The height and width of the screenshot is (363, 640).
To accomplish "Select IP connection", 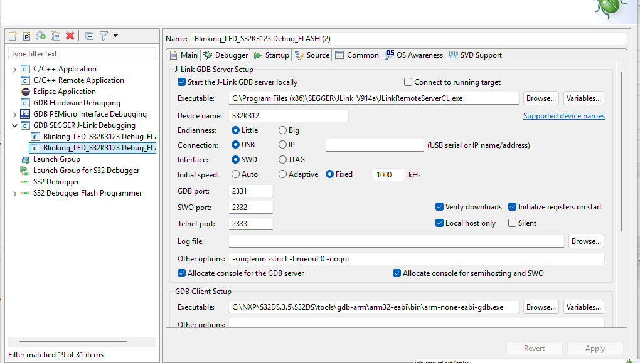I will [x=282, y=145].
